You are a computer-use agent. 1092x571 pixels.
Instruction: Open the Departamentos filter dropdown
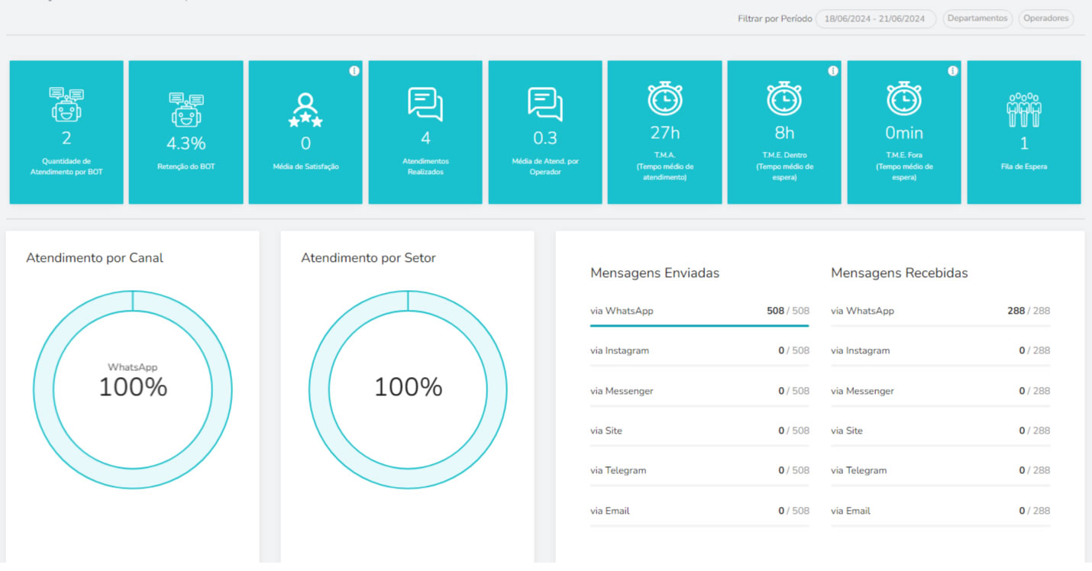(x=977, y=18)
